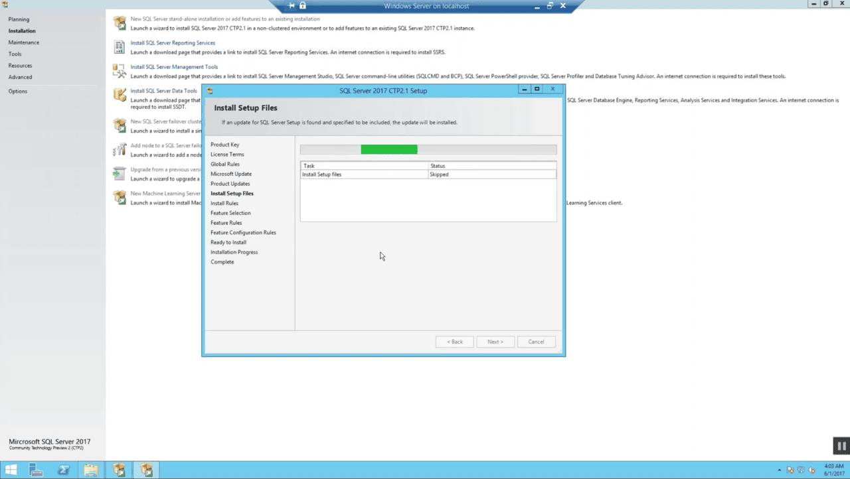Viewport: 850px width, 479px height.
Task: Select the Installation section
Action: click(x=22, y=31)
